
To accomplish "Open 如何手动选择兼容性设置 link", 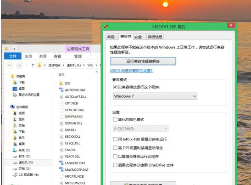I will [131, 71].
